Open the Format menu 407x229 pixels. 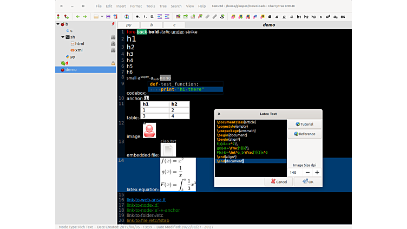[136, 6]
